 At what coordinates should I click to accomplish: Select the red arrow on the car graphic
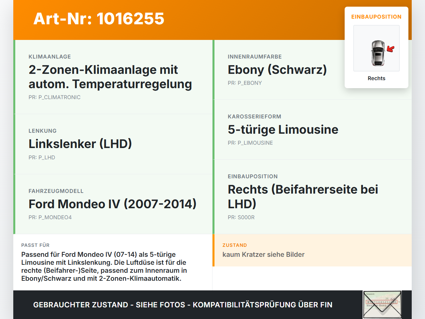(390, 49)
